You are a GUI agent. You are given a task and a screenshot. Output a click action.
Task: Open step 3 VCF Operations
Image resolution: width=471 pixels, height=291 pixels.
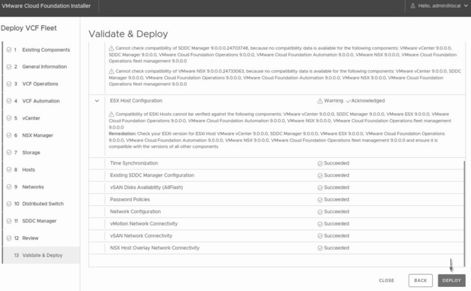click(41, 84)
